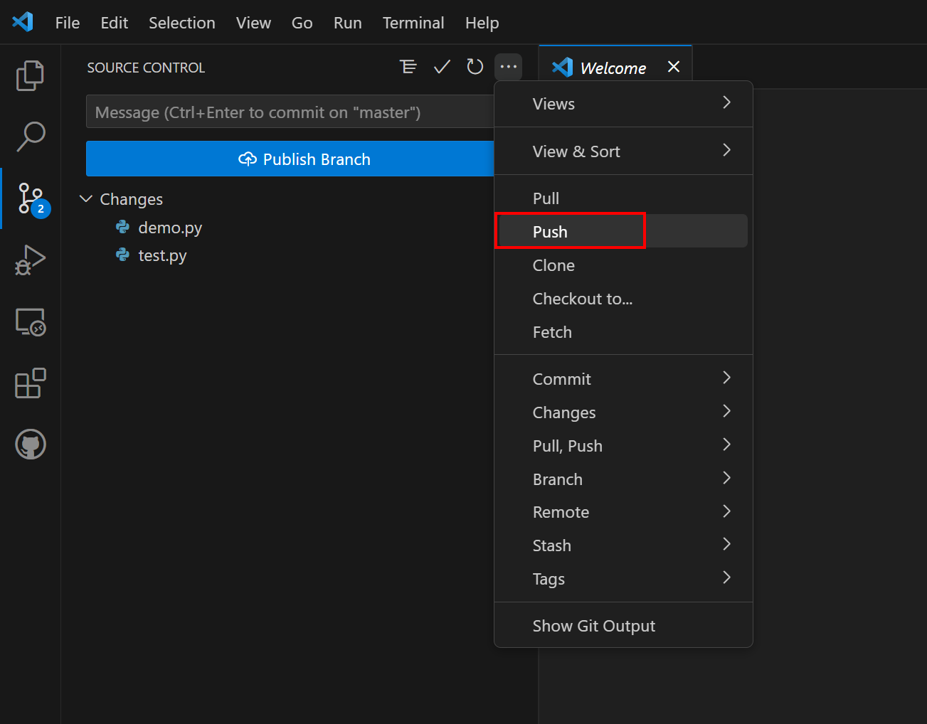Image resolution: width=927 pixels, height=724 pixels.
Task: Select the Remote Explorer icon
Action: pyautogui.click(x=30, y=322)
